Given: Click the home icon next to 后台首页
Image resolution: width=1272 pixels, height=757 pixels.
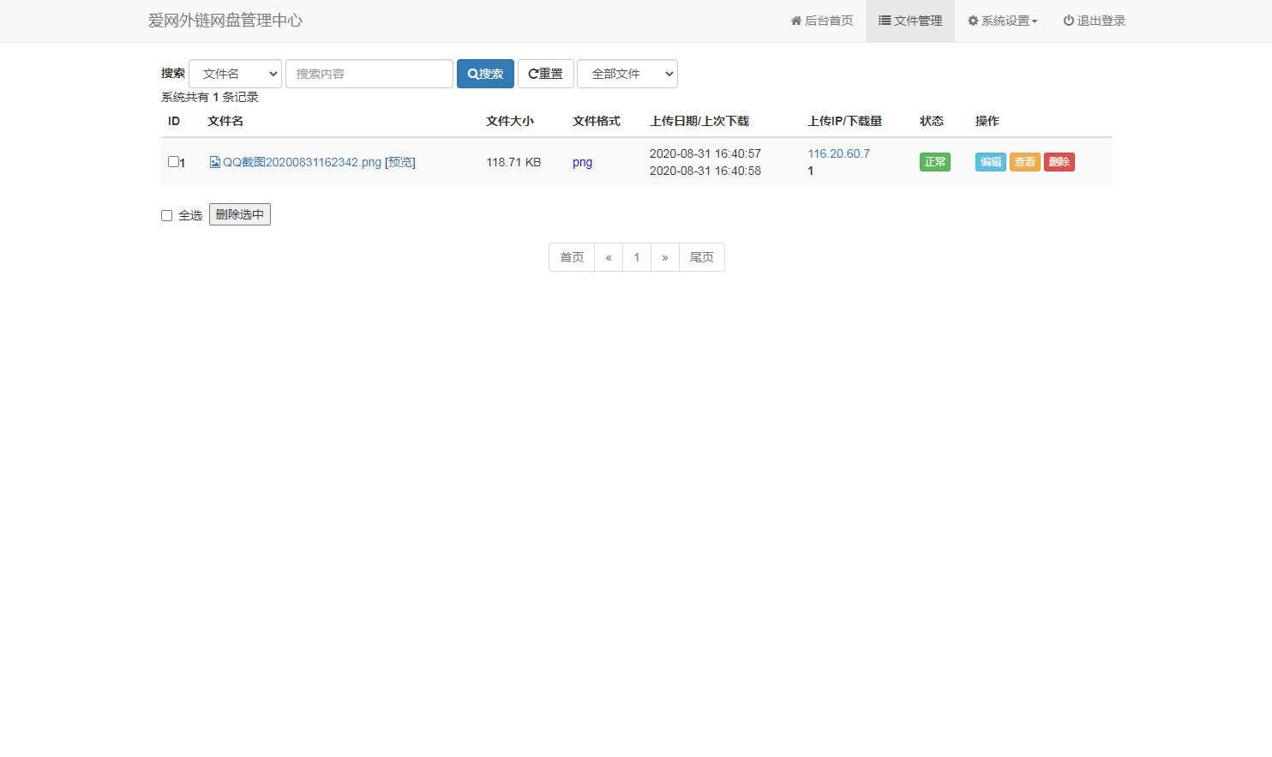Looking at the screenshot, I should tap(796, 21).
